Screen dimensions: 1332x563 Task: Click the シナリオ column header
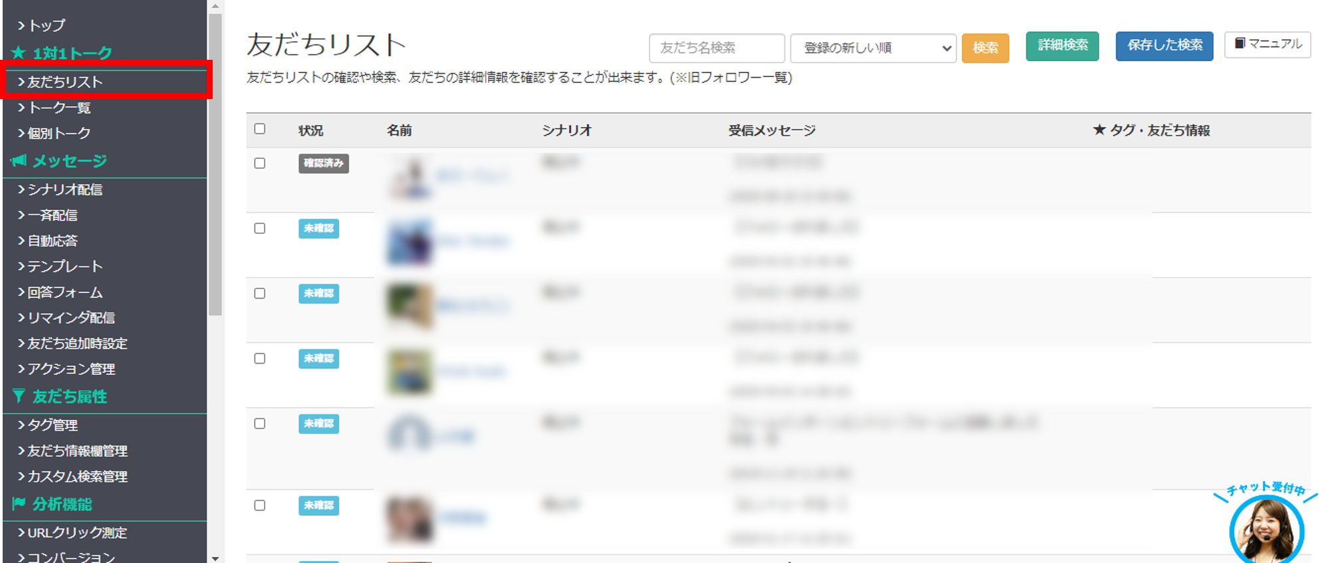[x=566, y=130]
